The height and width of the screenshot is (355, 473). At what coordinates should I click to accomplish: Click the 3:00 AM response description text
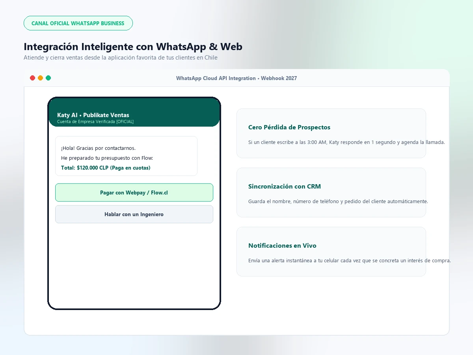[x=346, y=142]
